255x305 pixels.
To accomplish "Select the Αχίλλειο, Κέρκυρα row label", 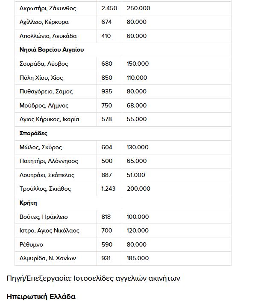I will (x=44, y=22).
